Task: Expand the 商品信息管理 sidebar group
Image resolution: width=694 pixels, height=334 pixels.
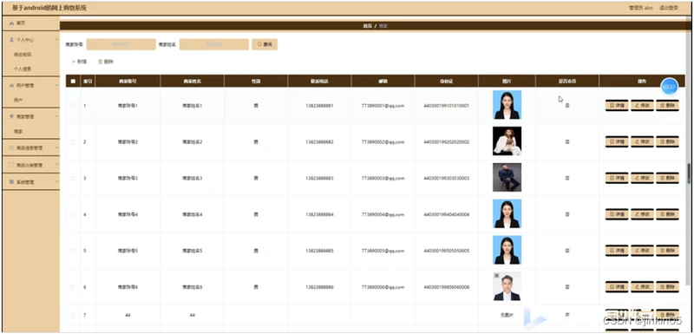Action: pyautogui.click(x=30, y=147)
